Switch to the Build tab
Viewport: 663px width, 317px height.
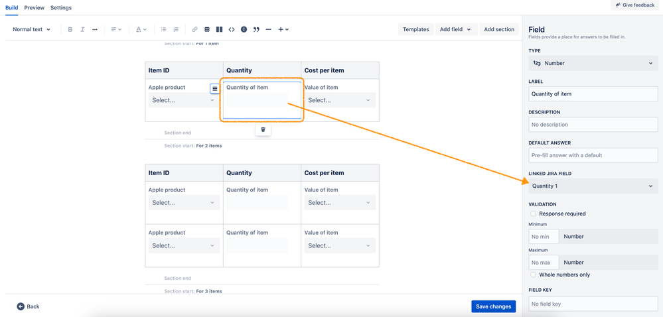pos(11,7)
